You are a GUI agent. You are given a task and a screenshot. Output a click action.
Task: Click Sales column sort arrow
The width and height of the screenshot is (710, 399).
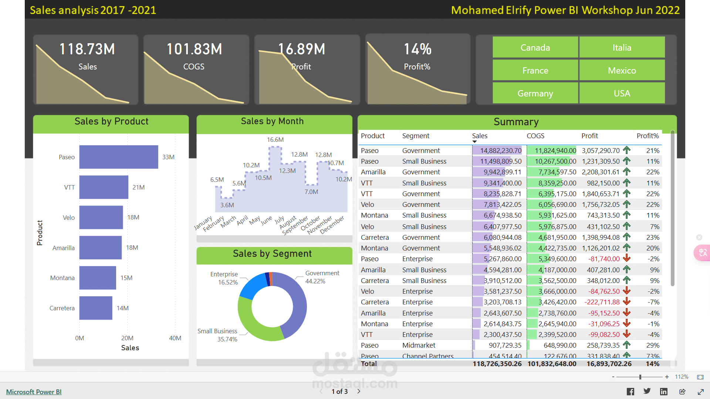[475, 141]
